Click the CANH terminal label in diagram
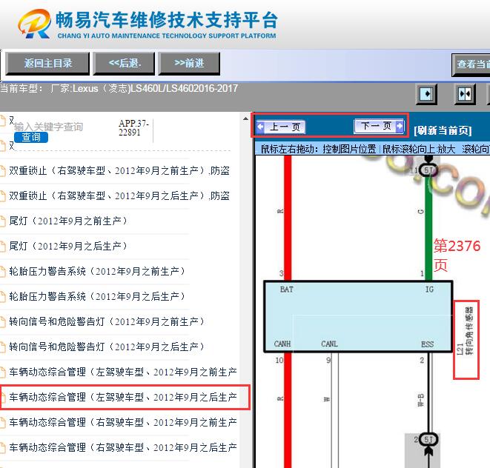This screenshot has height=468, width=490. tap(282, 344)
